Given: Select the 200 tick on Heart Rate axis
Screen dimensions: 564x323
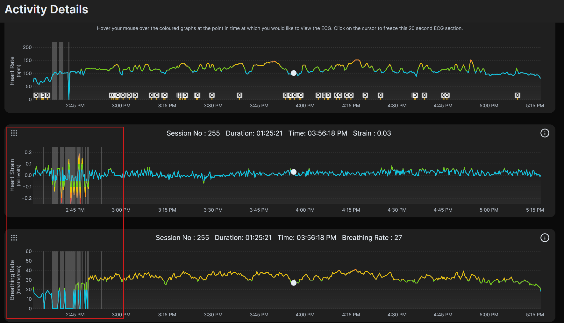Looking at the screenshot, I should (x=27, y=47).
